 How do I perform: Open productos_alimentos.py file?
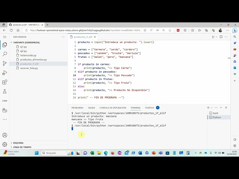click(x=33, y=60)
